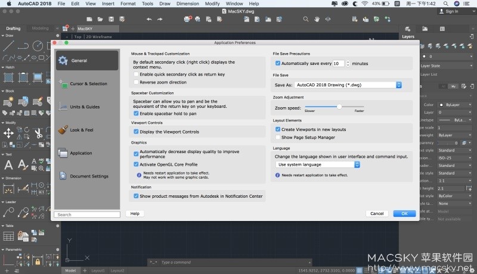
Task: Select the General preferences section
Action: 87,60
